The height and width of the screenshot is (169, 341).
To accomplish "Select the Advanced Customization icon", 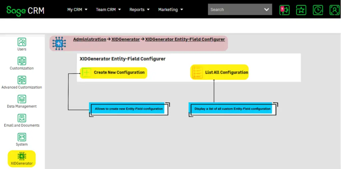I will [22, 80].
